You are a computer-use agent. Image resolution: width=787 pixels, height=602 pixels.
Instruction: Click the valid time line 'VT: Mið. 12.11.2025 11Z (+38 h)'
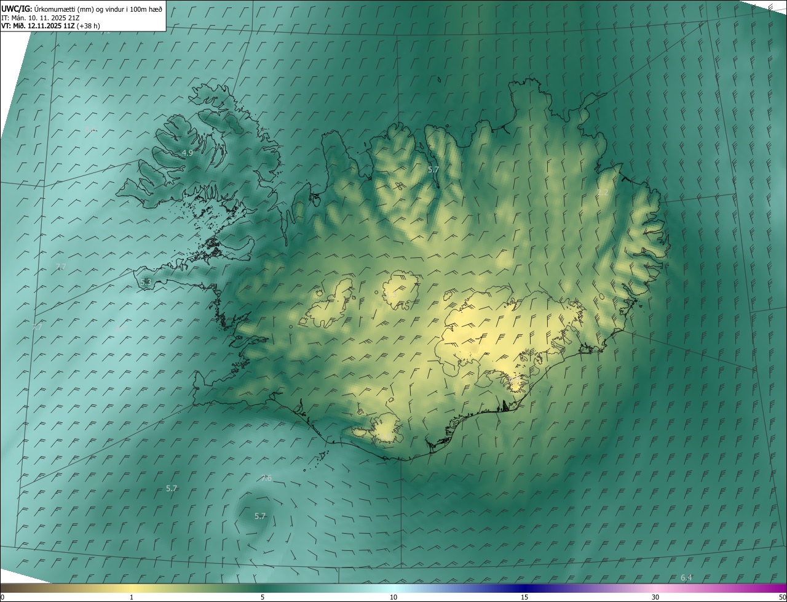coord(50,26)
